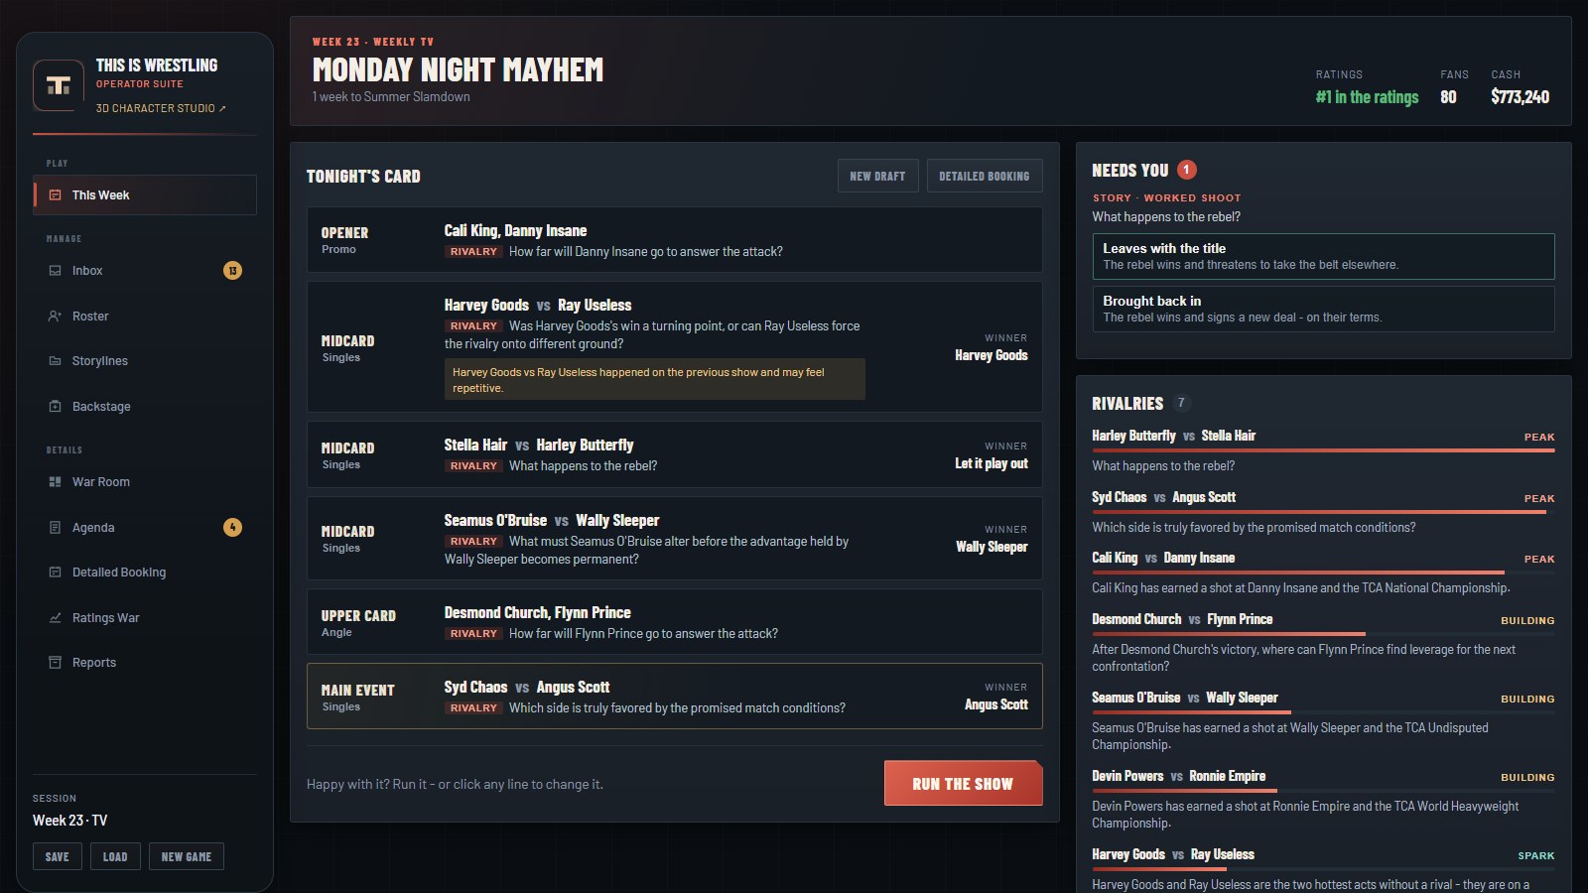1588x893 pixels.
Task: Open the 3D Character Studio link
Action: tap(161, 108)
